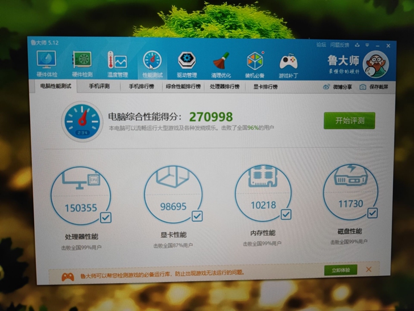The image size is (414, 311).
Task: Click the 磁盘性能 label
Action: point(350,231)
